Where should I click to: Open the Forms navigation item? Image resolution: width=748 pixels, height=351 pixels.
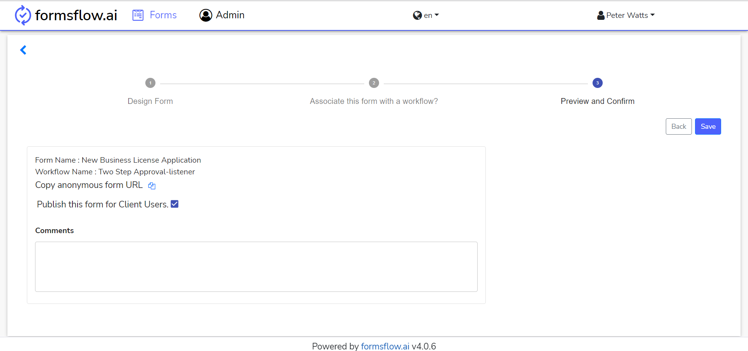coord(155,15)
